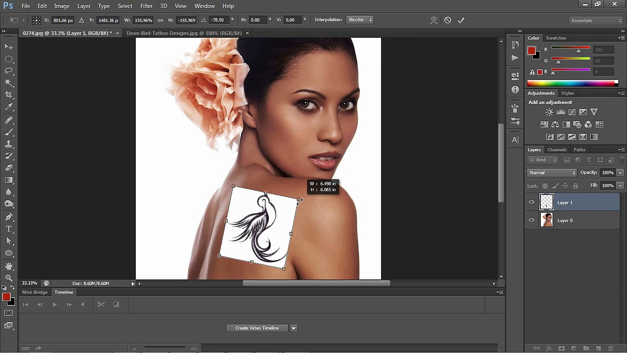Open the Normal blend mode dropdown
The width and height of the screenshot is (627, 353).
pyautogui.click(x=552, y=173)
